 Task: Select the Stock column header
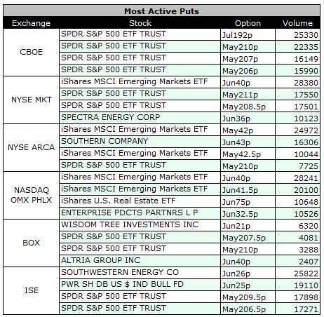click(x=140, y=23)
